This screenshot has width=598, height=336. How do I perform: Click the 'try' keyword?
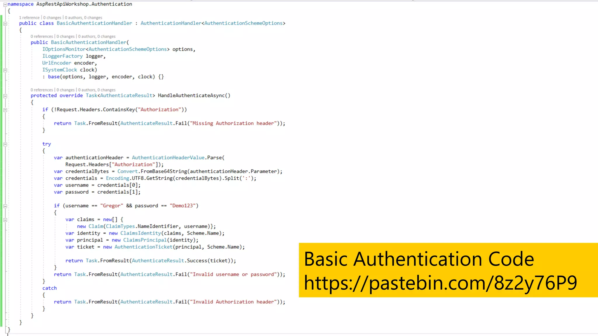point(46,144)
